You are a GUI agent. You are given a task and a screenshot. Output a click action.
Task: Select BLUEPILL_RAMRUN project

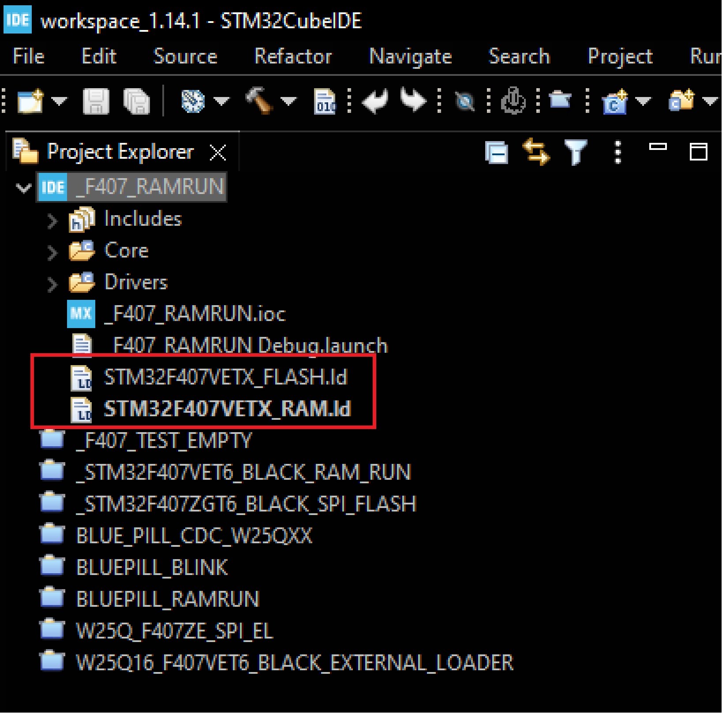(x=168, y=599)
